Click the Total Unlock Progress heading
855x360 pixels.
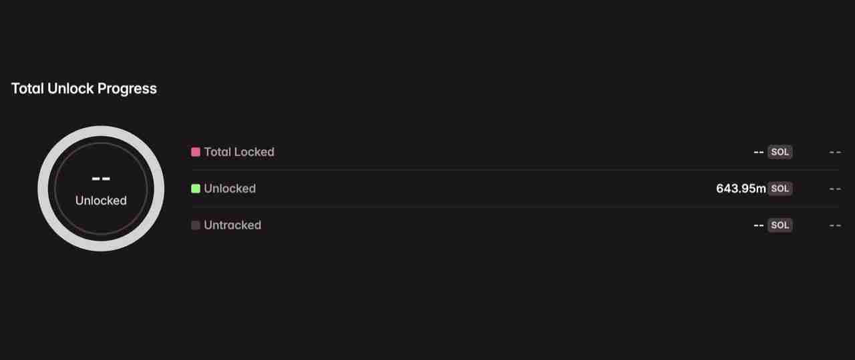click(84, 89)
